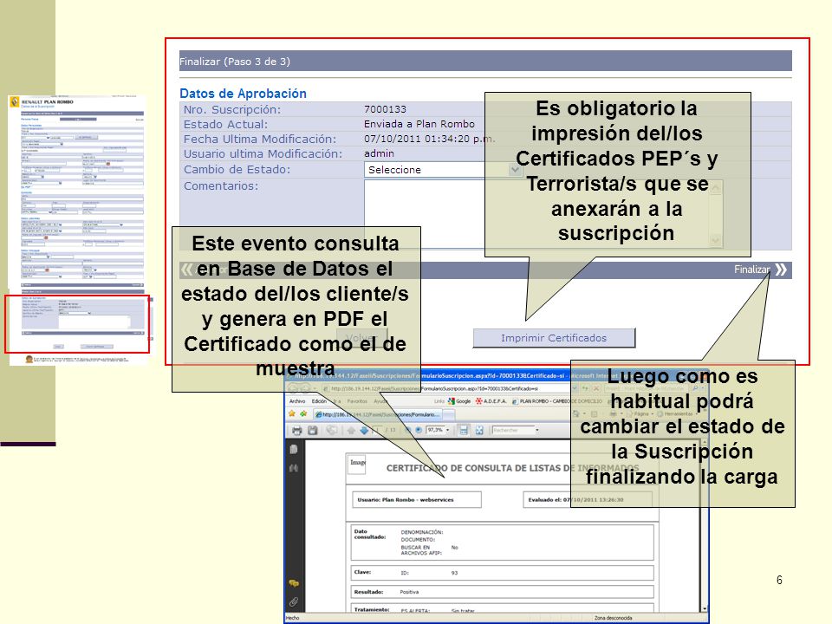This screenshot has width=832, height=624.
Task: Open the PLAN ROMBO - CAMBIO DE DOMICILIO link
Action: click(556, 401)
